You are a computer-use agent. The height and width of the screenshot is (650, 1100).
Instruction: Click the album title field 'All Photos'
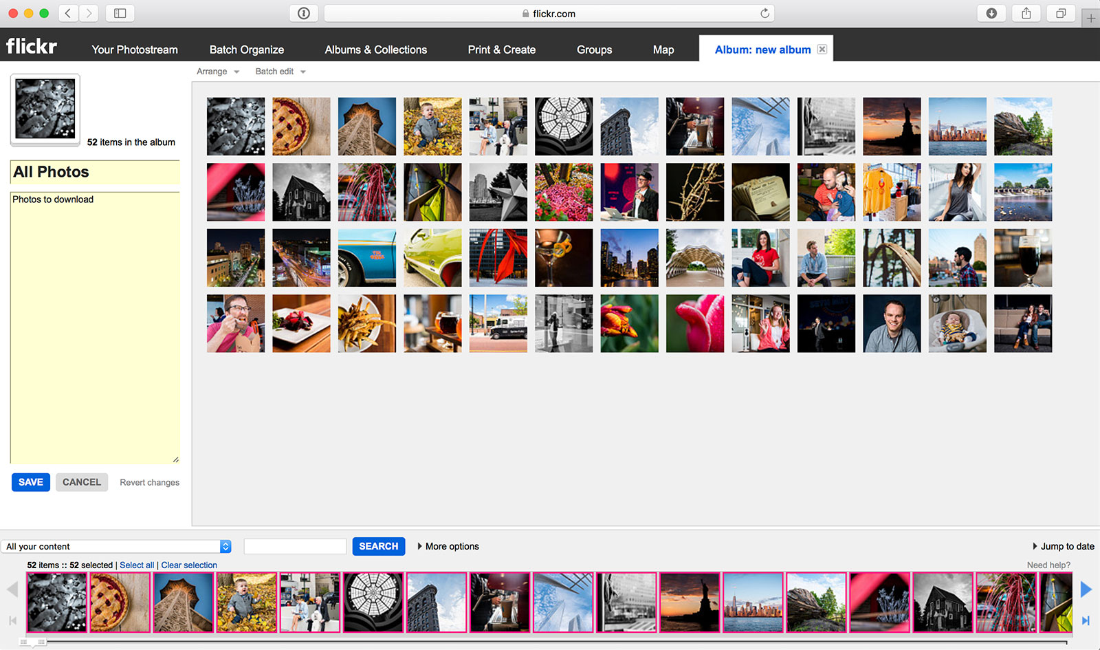pyautogui.click(x=95, y=172)
